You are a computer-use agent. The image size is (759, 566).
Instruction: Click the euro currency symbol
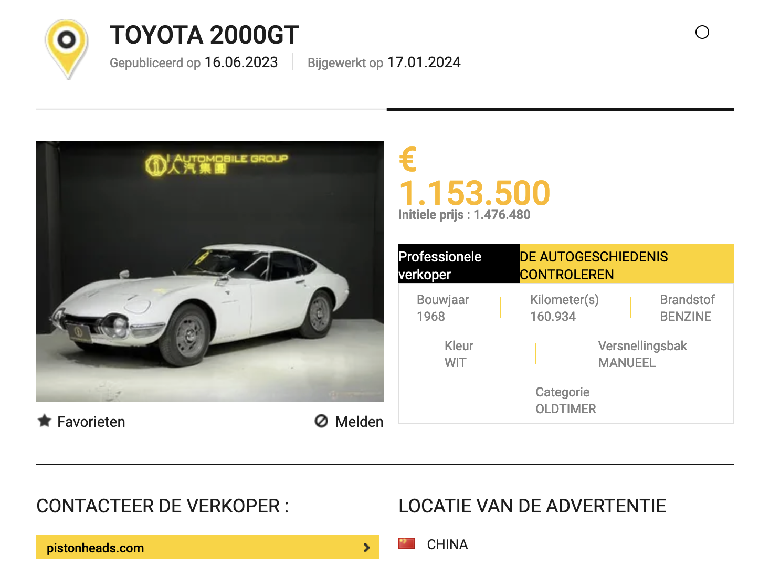(408, 160)
